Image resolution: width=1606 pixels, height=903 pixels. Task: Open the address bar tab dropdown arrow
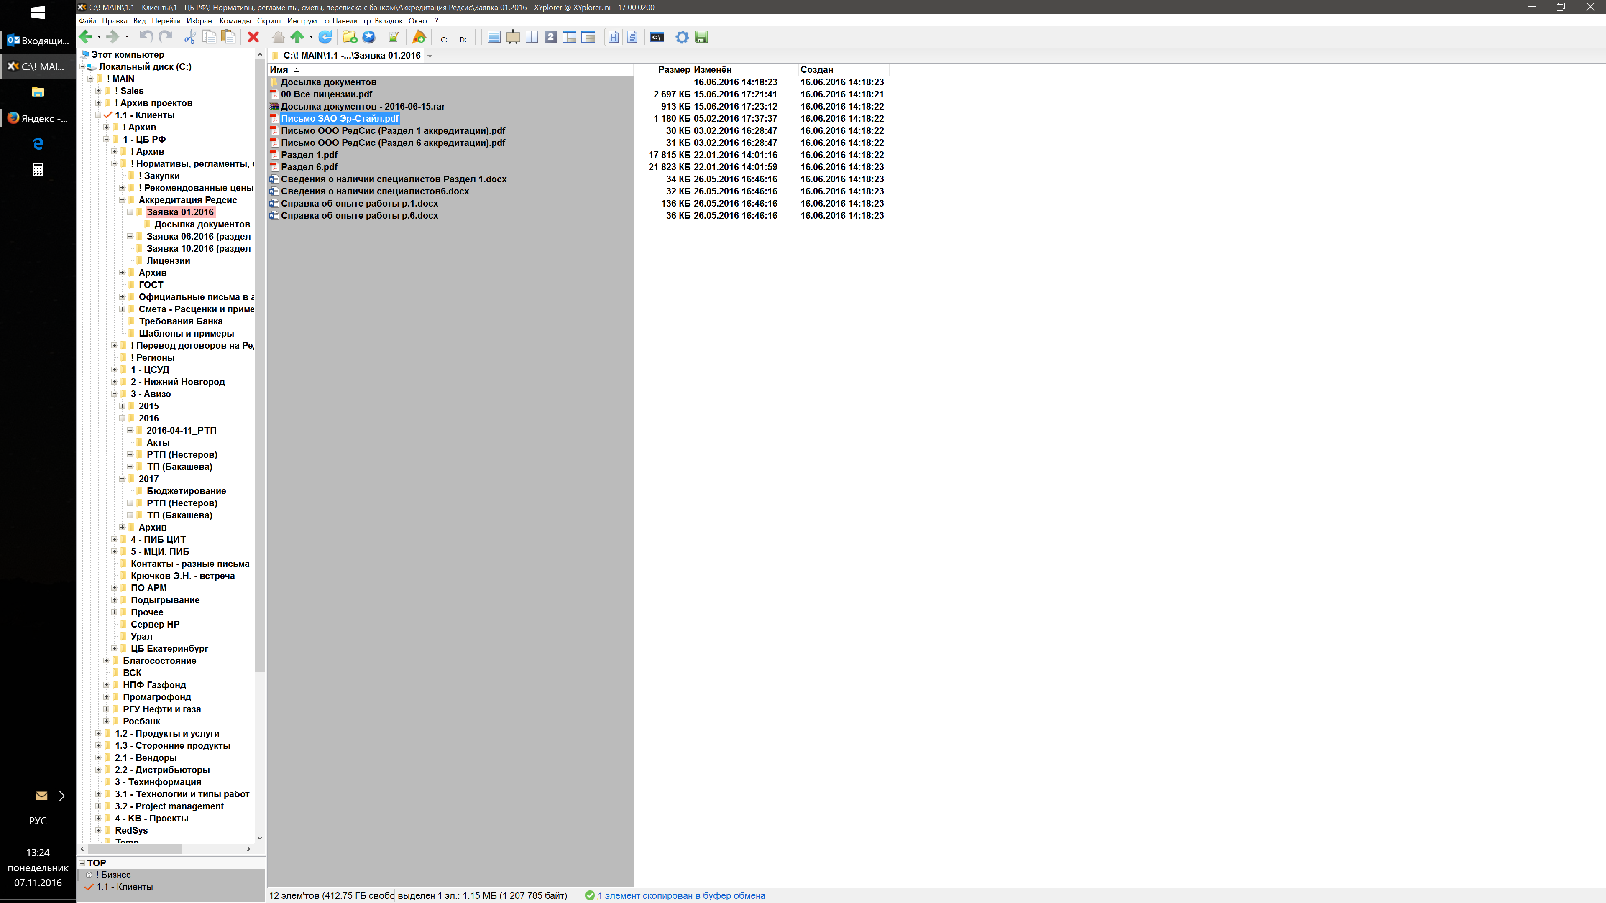430,56
